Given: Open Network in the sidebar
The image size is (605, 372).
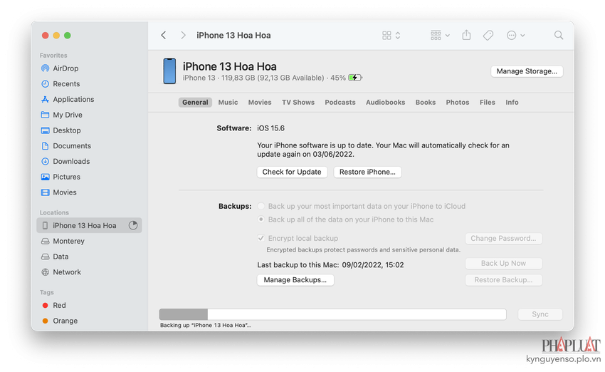Looking at the screenshot, I should point(67,272).
